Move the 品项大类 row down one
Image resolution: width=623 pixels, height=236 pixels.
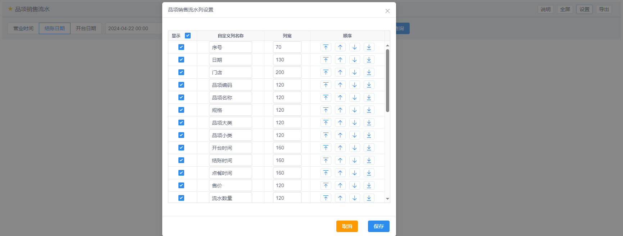coord(355,122)
